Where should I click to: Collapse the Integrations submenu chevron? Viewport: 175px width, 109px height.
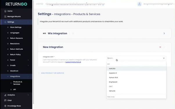coord(28,77)
